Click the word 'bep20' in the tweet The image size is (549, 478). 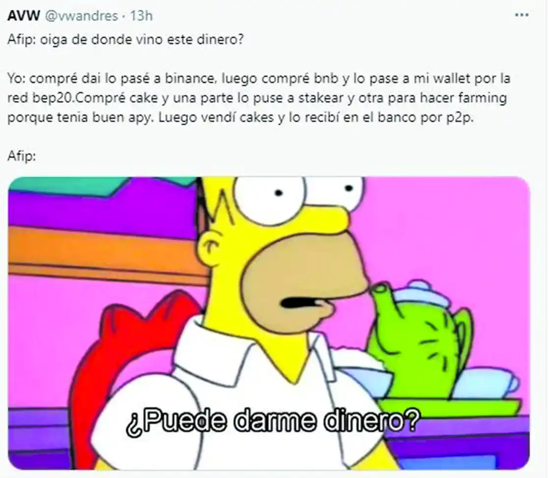[x=52, y=98]
